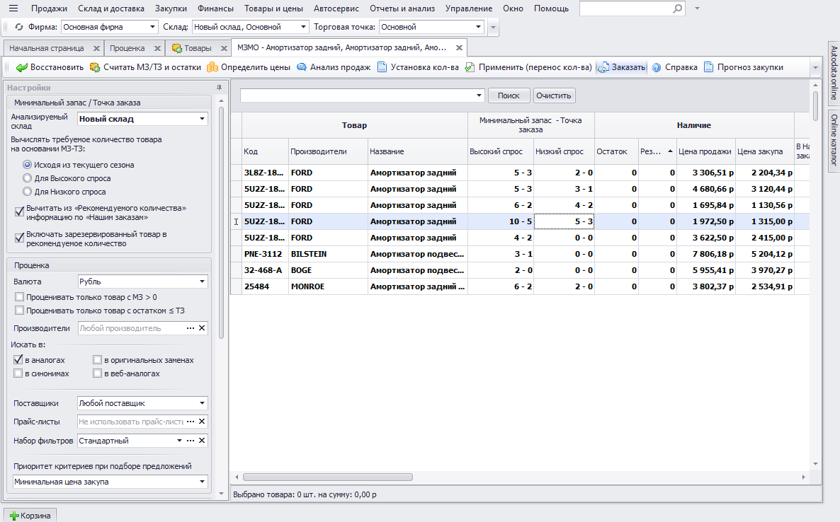Viewport: 840px width, 522px height.
Task: Click the Определить цены coins icon
Action: [212, 67]
